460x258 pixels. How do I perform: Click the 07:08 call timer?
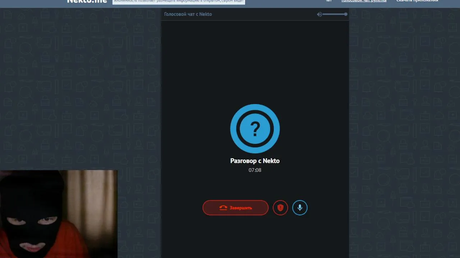(x=255, y=170)
